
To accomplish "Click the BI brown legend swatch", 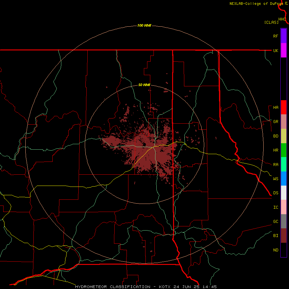I will pyautogui.click(x=284, y=236).
